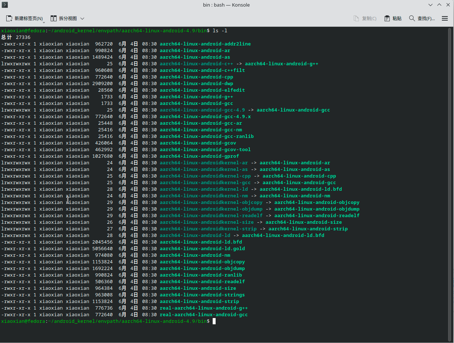Click symlink aarch64-linux-androidkernel-ar

tap(204, 163)
